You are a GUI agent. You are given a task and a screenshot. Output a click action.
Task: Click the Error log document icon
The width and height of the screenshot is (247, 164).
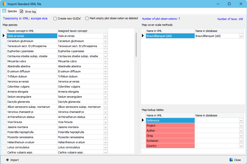[x=22, y=11]
